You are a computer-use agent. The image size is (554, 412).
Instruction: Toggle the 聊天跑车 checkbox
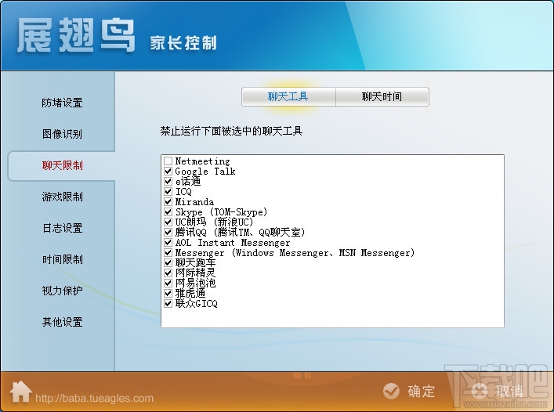tap(168, 263)
